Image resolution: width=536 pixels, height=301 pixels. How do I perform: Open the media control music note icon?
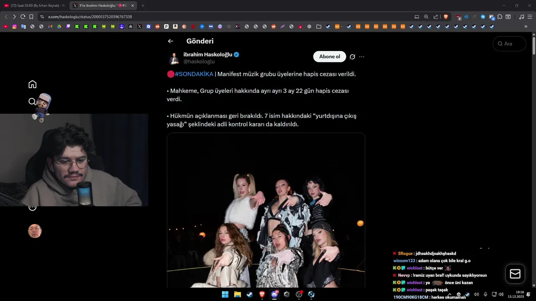521,17
